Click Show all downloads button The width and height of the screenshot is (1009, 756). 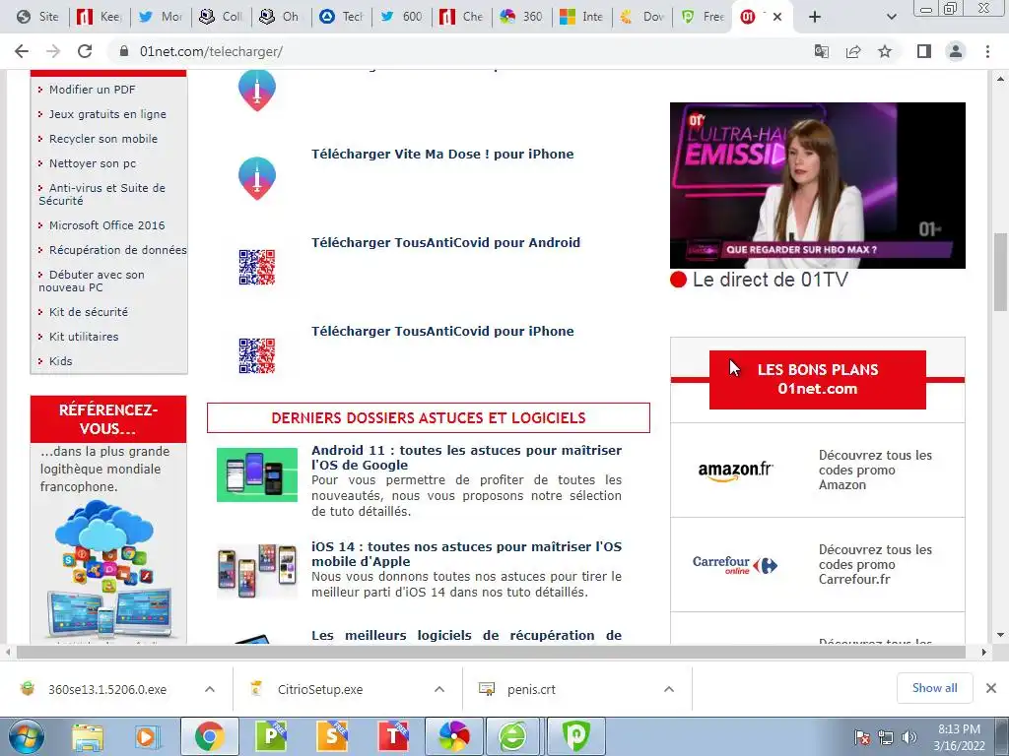[x=934, y=688]
